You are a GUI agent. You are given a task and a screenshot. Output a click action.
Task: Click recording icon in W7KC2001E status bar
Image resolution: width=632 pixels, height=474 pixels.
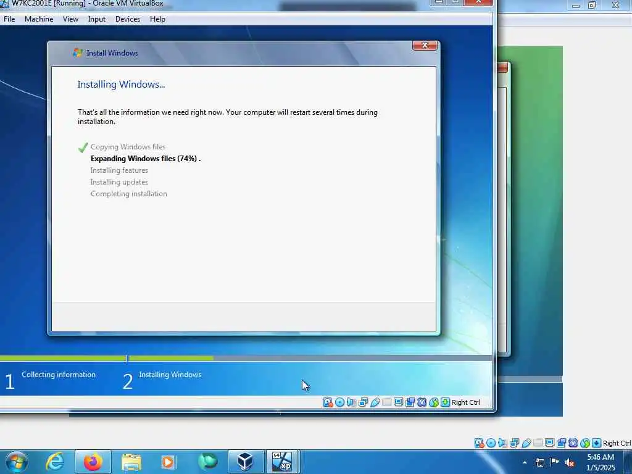point(410,402)
